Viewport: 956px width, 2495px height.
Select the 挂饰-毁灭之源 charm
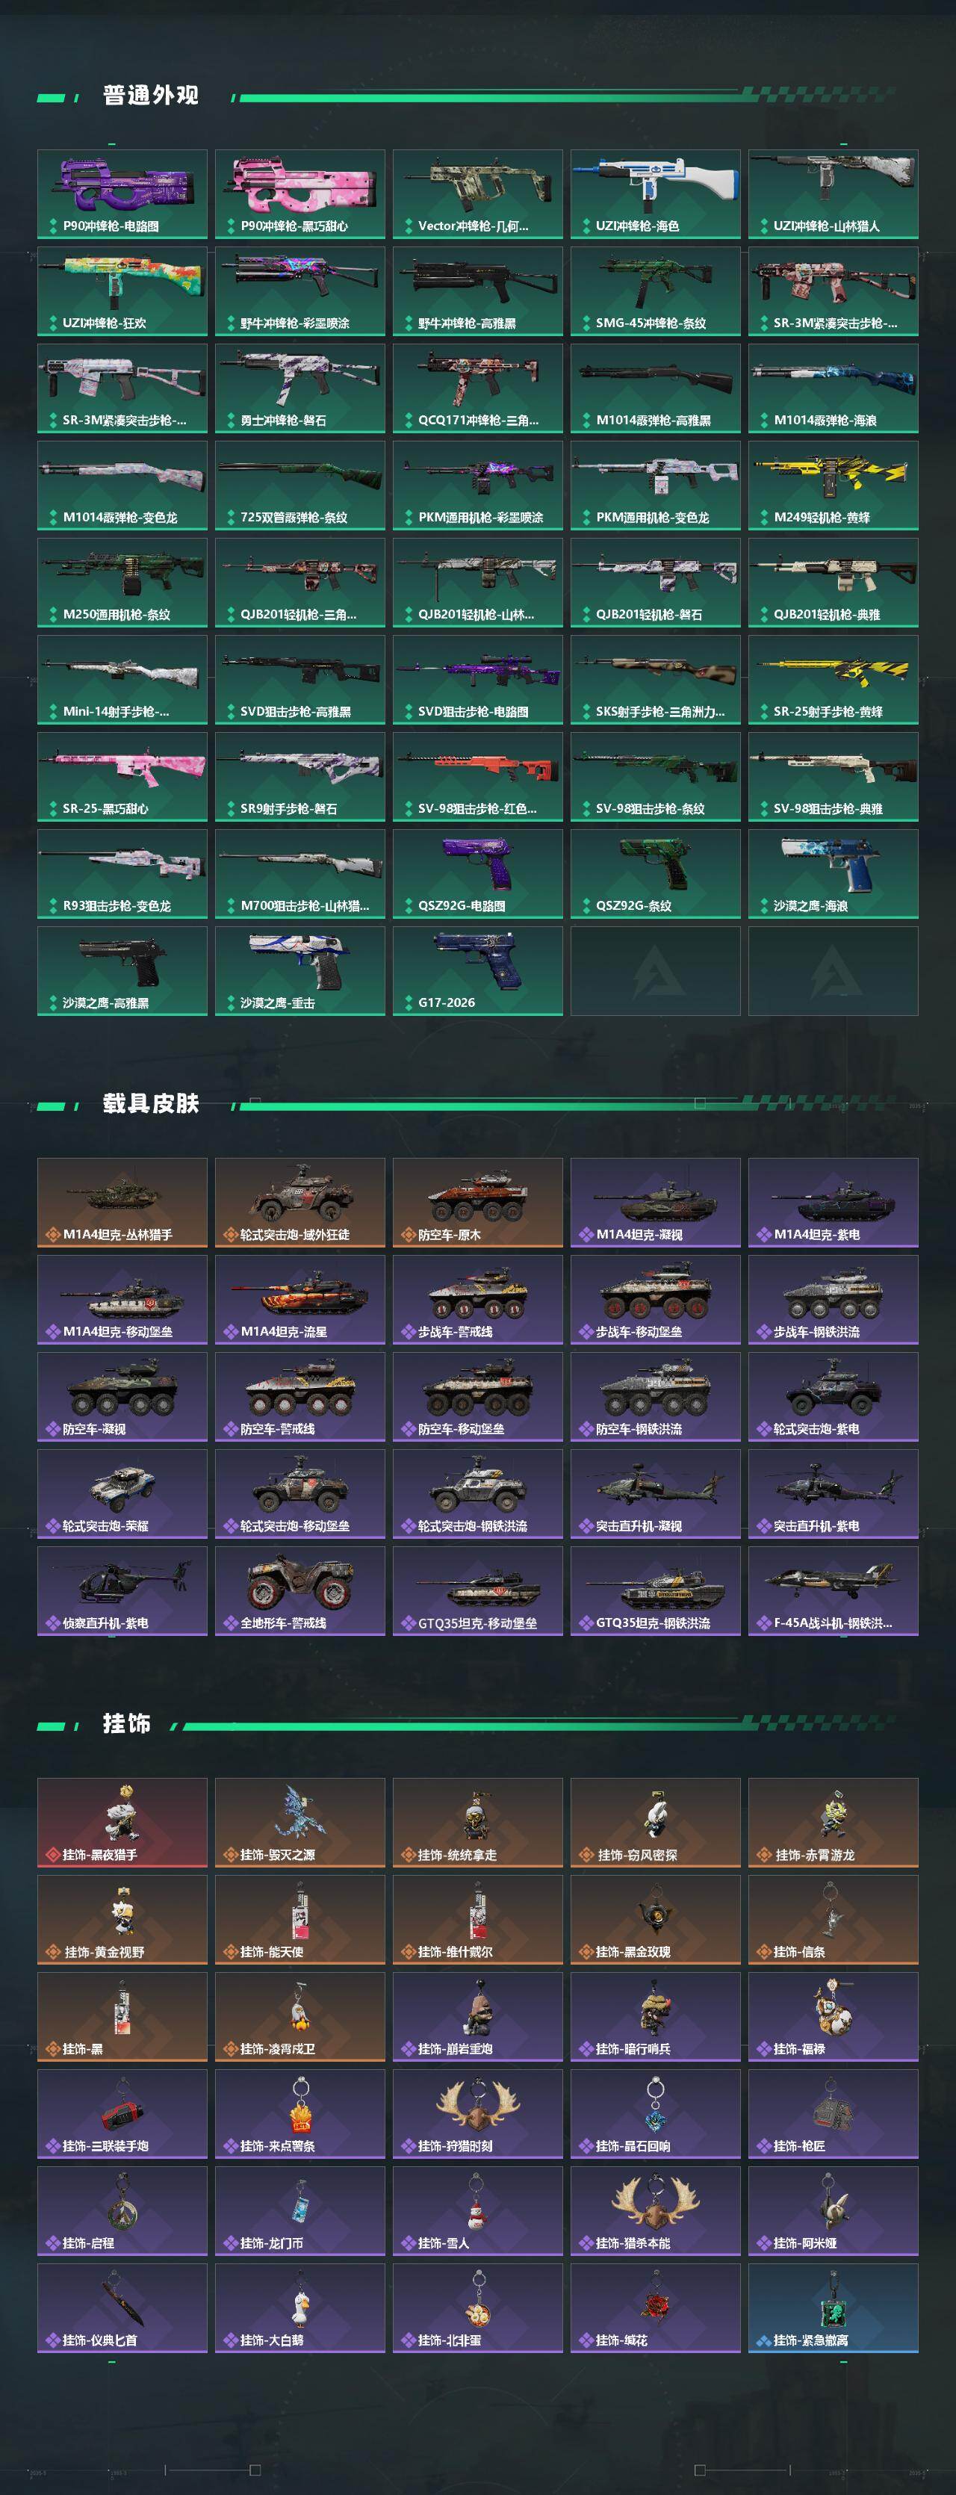point(300,1822)
